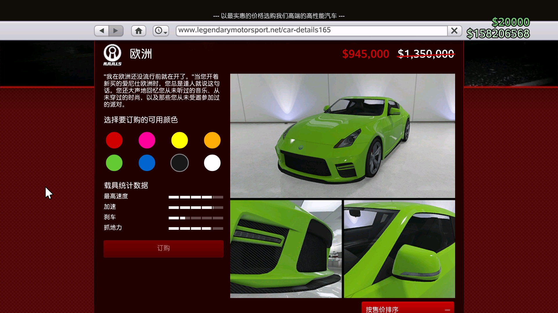Select the 欧洲 vehicle title
The image size is (558, 313).
[x=140, y=54]
